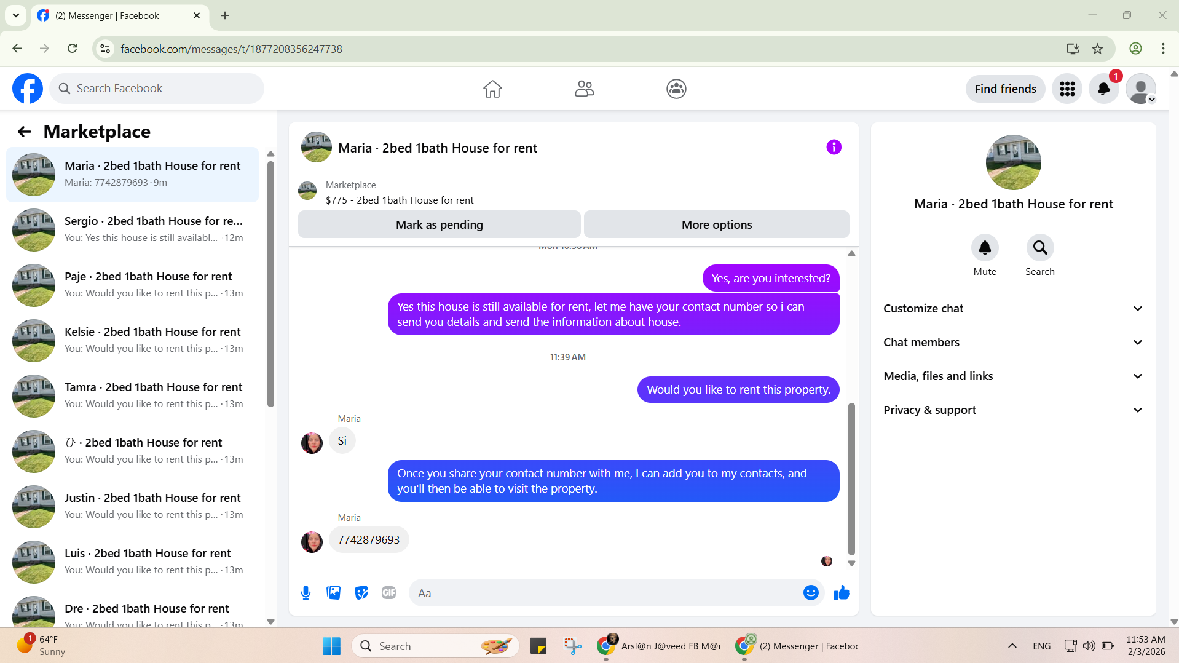Open the weather widget showing 64°F Sunny

point(41,646)
